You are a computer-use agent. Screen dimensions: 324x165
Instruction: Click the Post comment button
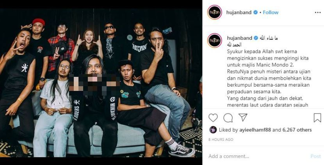pos(316,156)
